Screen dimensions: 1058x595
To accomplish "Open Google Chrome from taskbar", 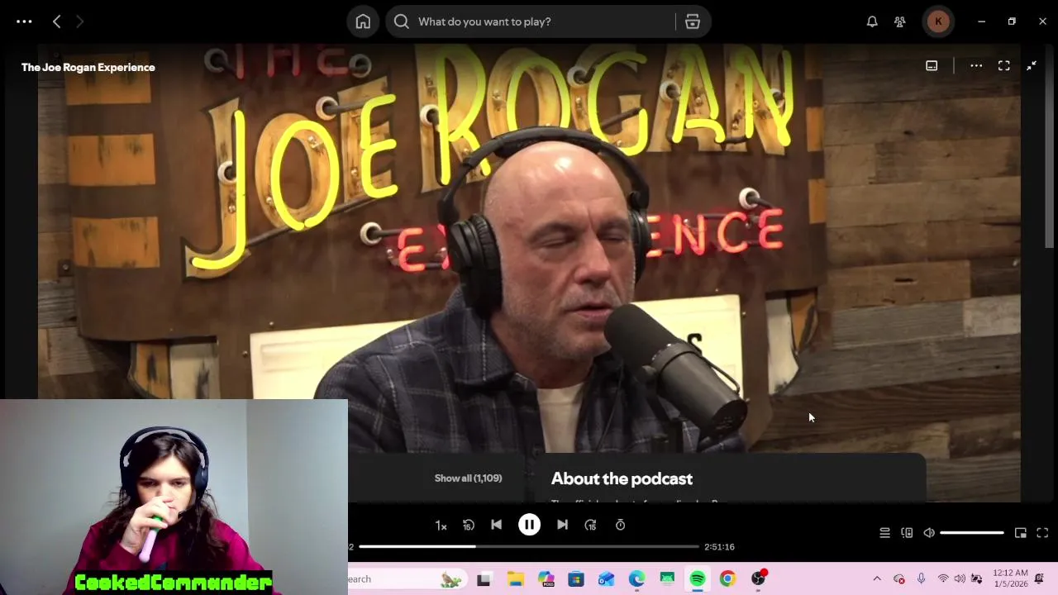I will pos(727,579).
